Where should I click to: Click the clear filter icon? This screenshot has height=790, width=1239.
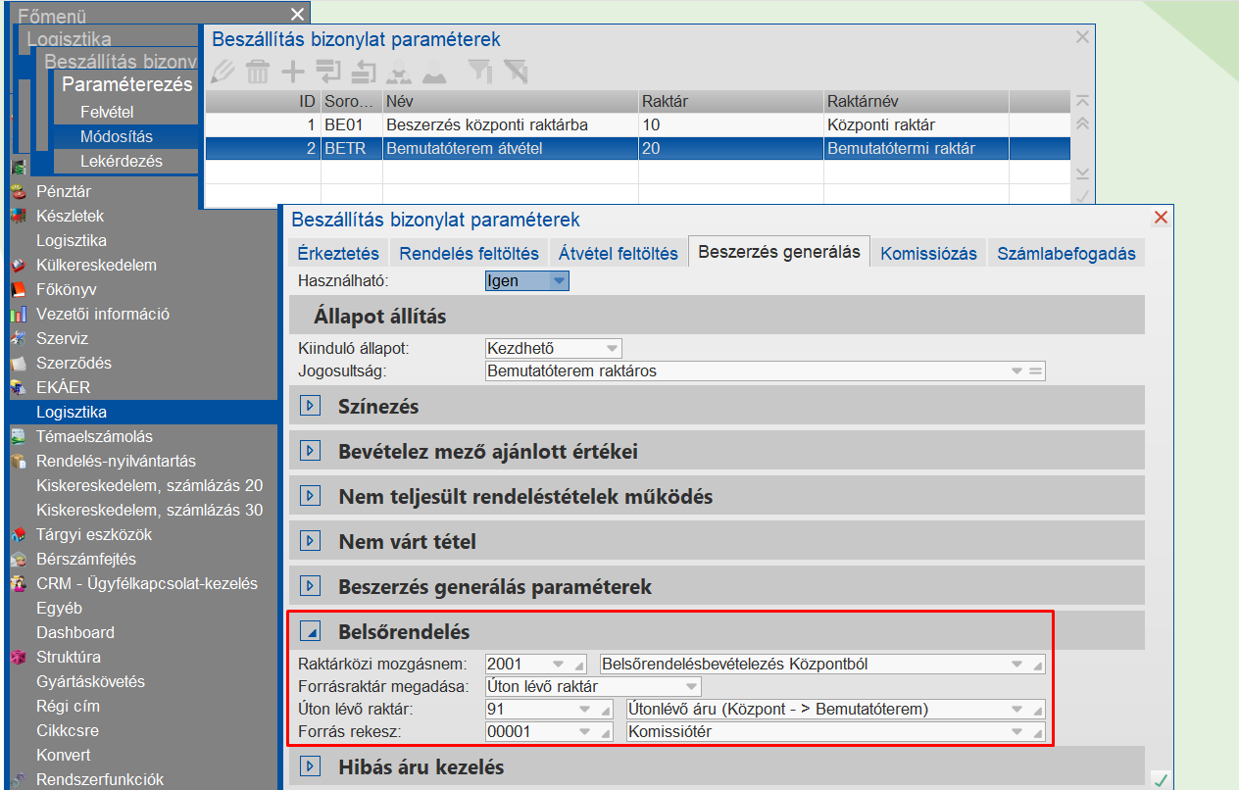click(514, 71)
